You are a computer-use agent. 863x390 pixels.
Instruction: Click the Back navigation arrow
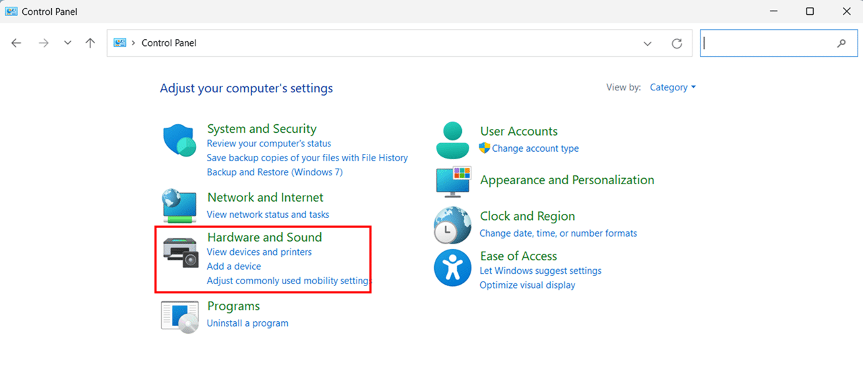(17, 43)
